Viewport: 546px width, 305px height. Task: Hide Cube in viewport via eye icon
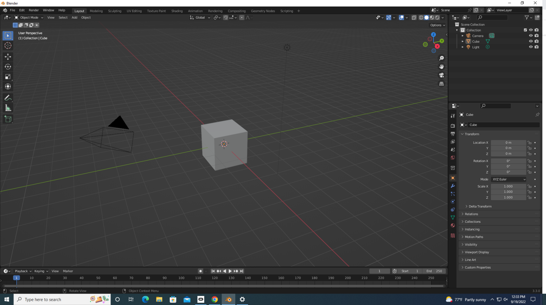531,41
